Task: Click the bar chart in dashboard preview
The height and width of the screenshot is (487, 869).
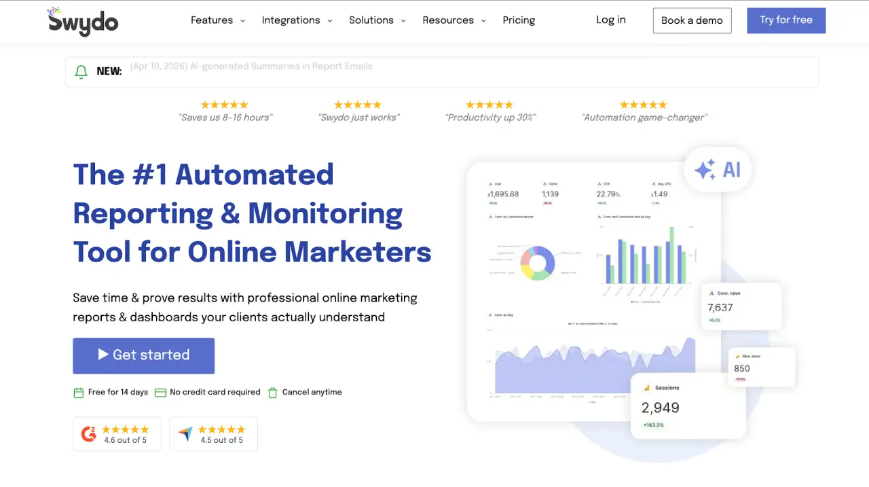Action: click(x=645, y=255)
